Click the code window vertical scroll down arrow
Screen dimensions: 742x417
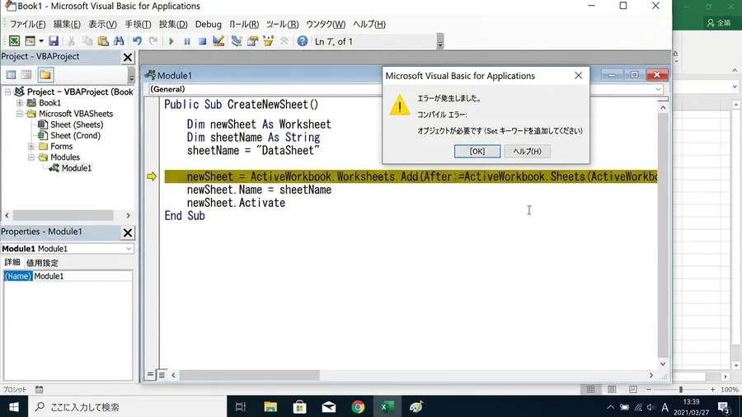point(663,363)
